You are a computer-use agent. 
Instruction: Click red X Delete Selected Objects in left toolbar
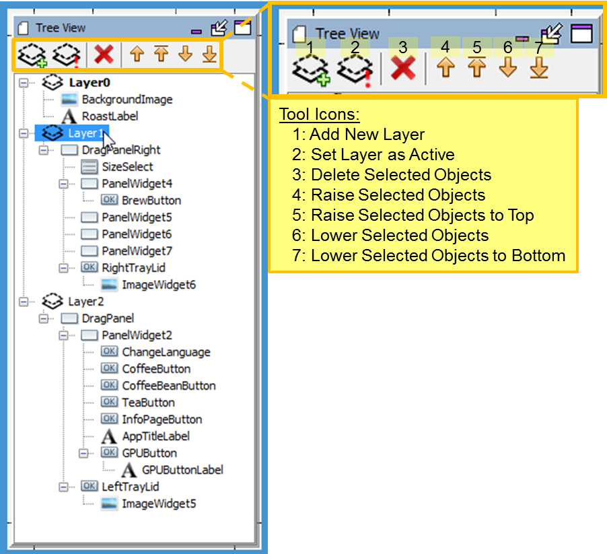(x=104, y=55)
